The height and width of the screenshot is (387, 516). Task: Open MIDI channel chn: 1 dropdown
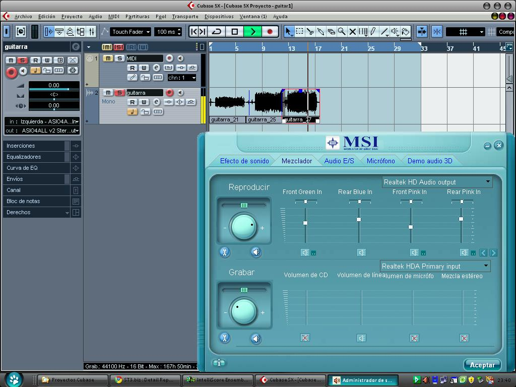(x=182, y=78)
